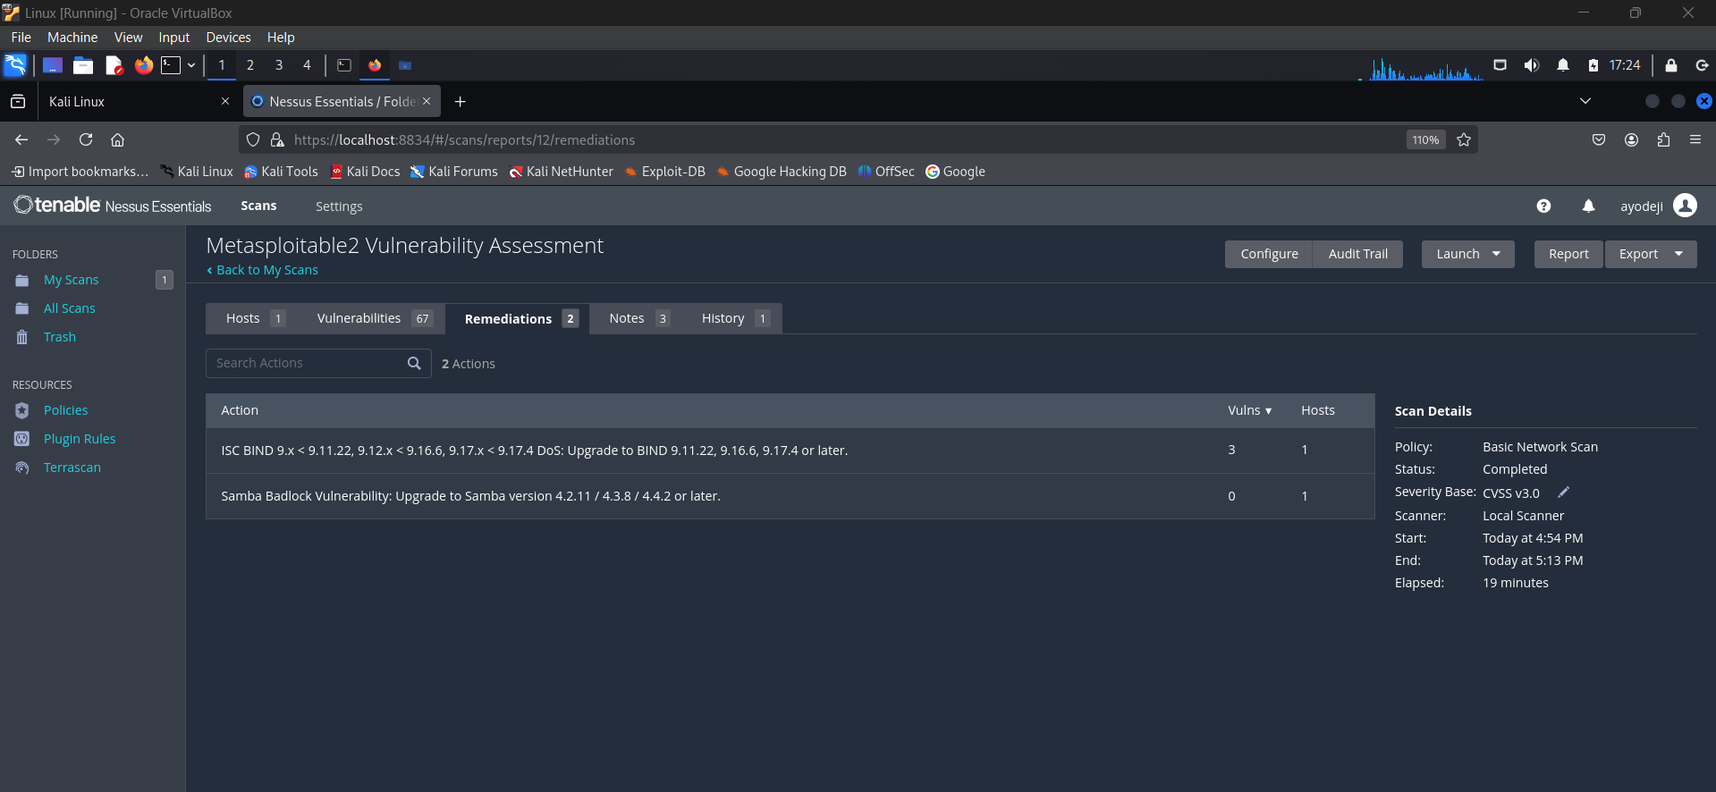The height and width of the screenshot is (792, 1716).
Task: Open the Firefox list all tabs chevron
Action: click(x=1585, y=101)
